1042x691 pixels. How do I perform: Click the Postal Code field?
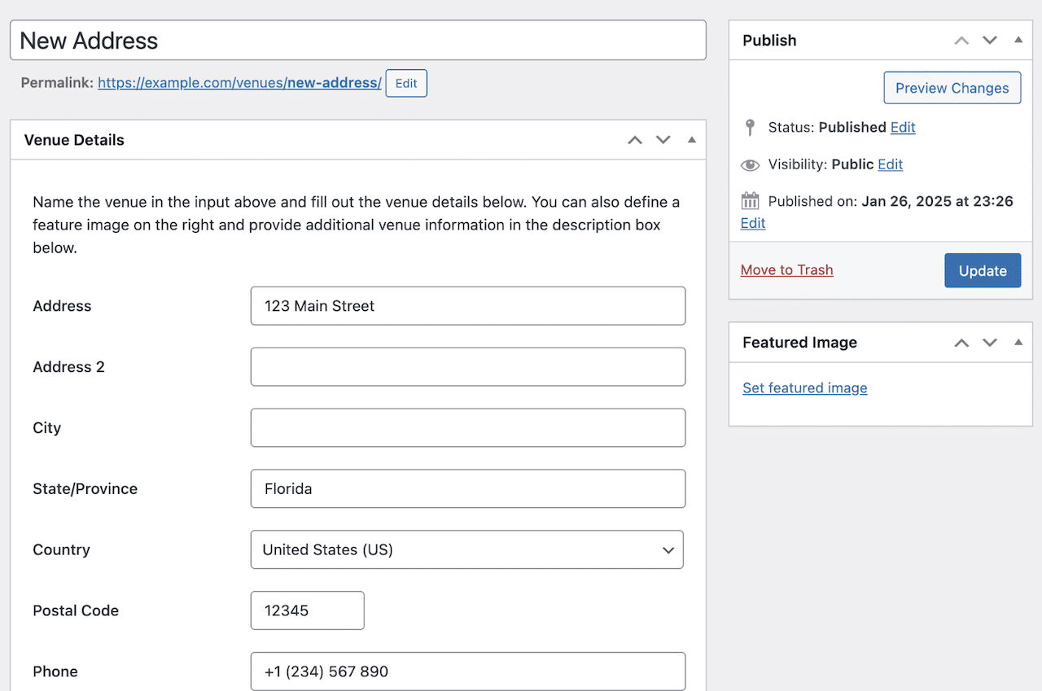[x=307, y=610]
